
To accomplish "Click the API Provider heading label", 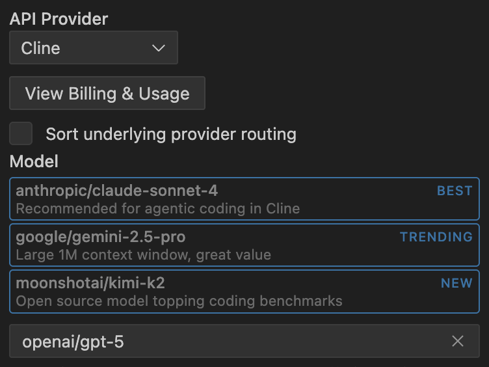I will [x=59, y=19].
